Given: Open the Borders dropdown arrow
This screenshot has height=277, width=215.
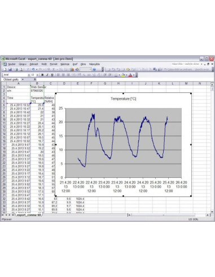Looking at the screenshot, I should pos(119,75).
